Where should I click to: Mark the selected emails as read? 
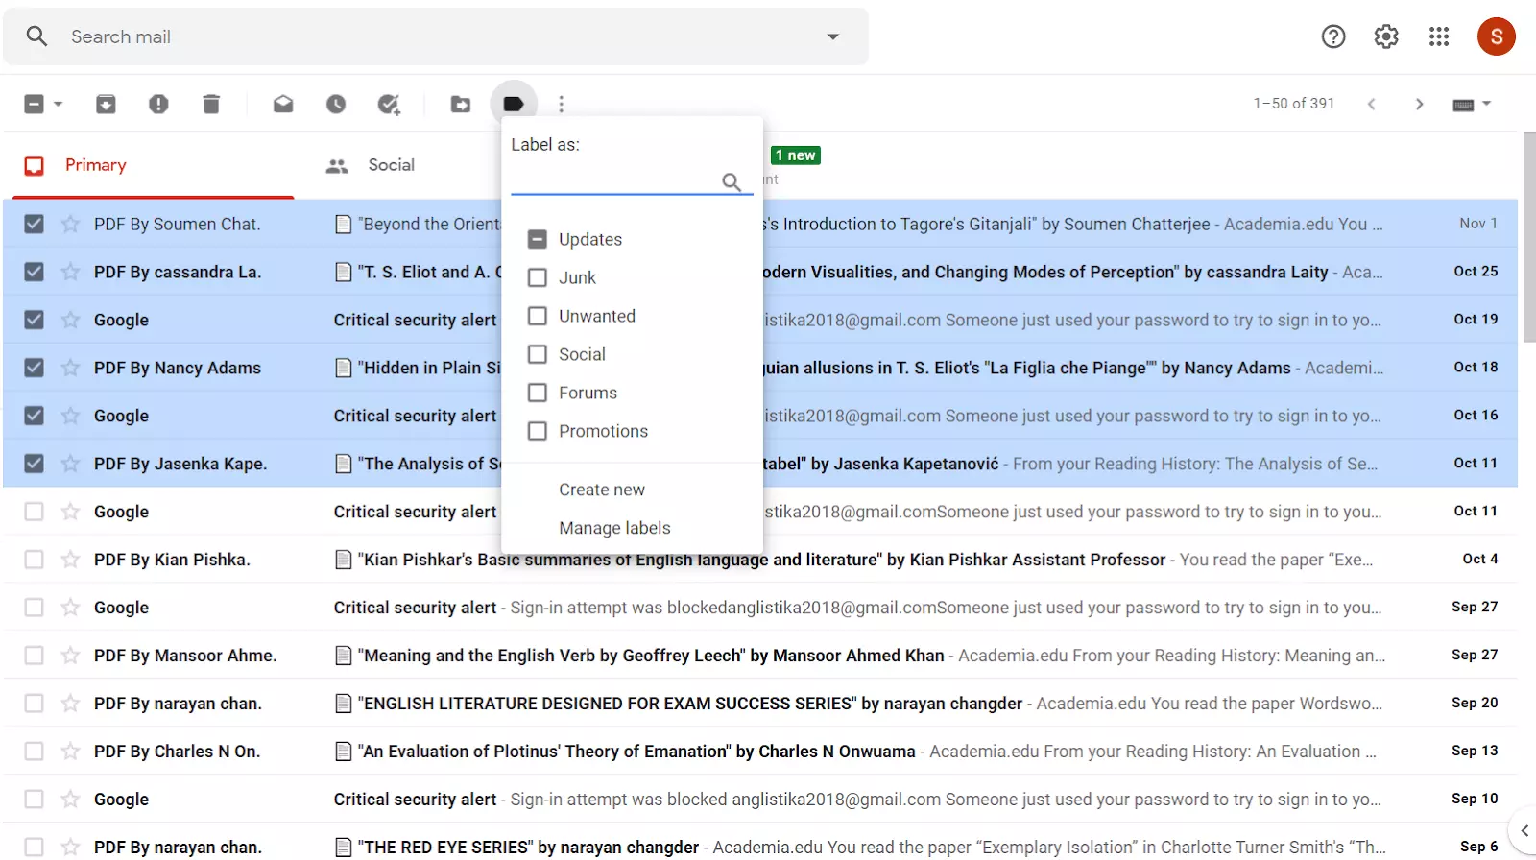pos(283,104)
